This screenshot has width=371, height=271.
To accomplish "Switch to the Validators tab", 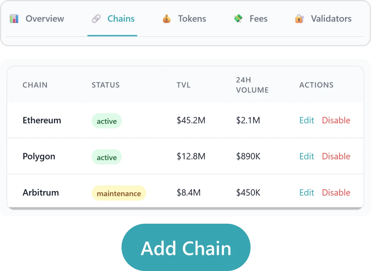I will point(330,19).
